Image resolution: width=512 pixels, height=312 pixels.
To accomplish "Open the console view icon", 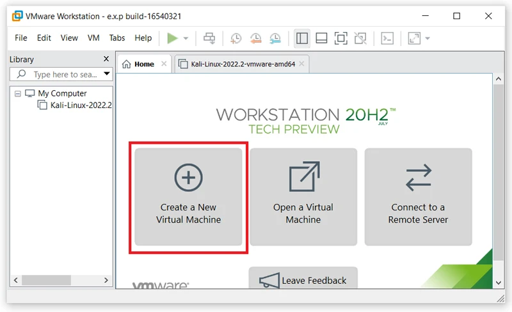I will coord(387,38).
